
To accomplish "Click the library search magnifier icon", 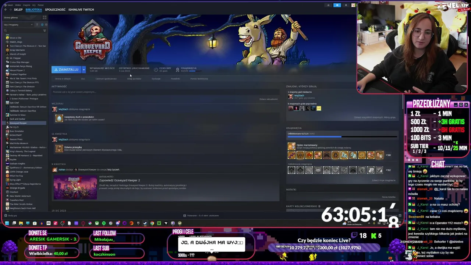I will click(6, 30).
